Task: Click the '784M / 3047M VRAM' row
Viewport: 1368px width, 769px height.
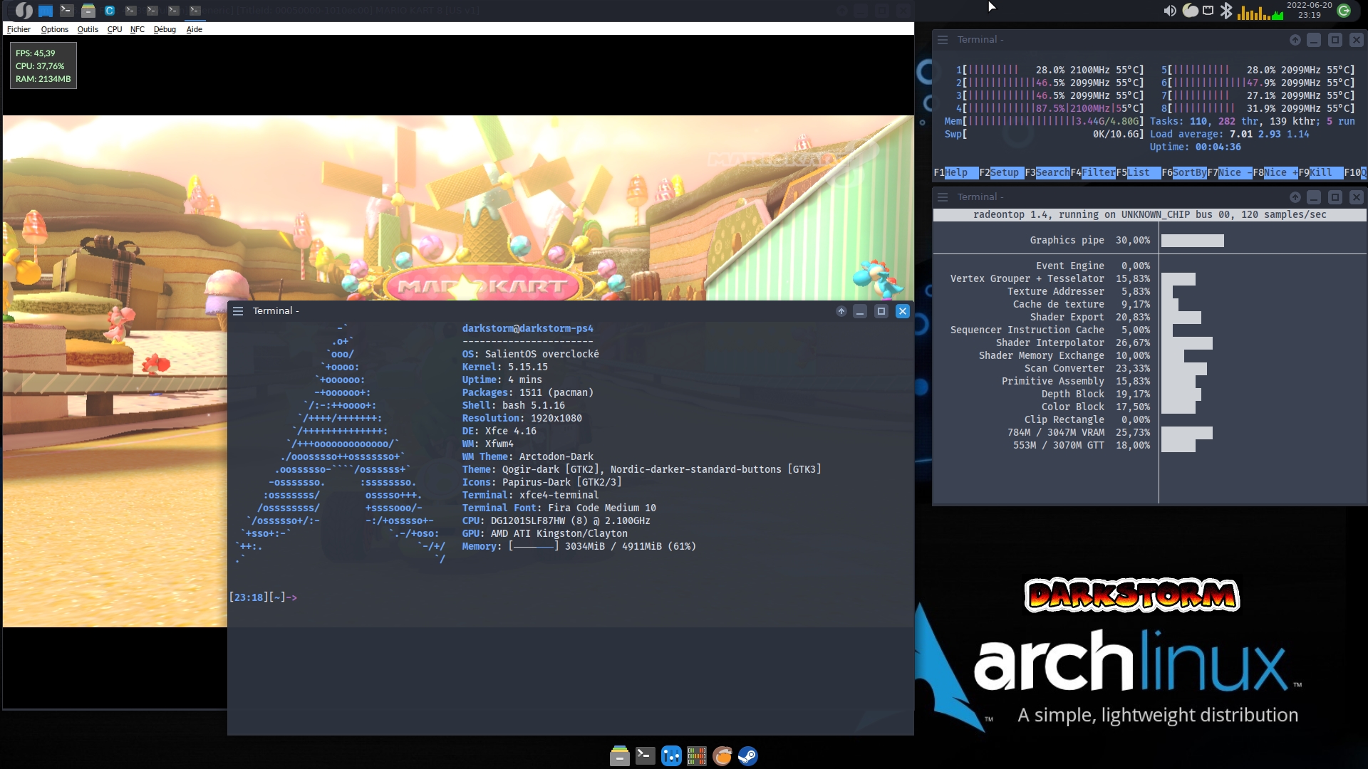Action: tap(1110, 432)
